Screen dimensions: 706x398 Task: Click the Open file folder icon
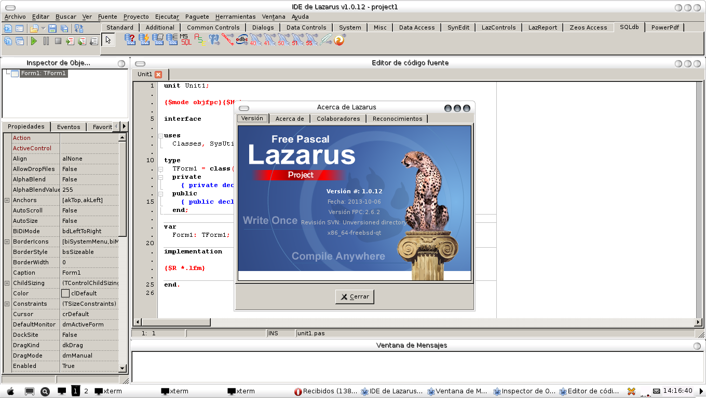34,29
